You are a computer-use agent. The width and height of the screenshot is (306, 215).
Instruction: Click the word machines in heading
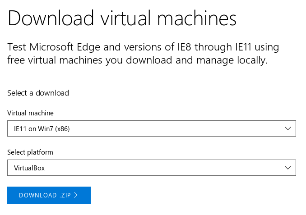[197, 18]
